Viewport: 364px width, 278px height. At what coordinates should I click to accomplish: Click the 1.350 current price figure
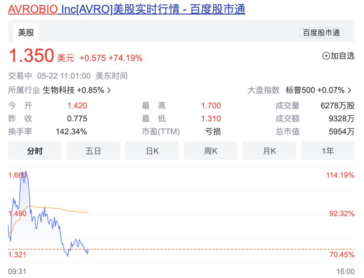[x=31, y=56]
